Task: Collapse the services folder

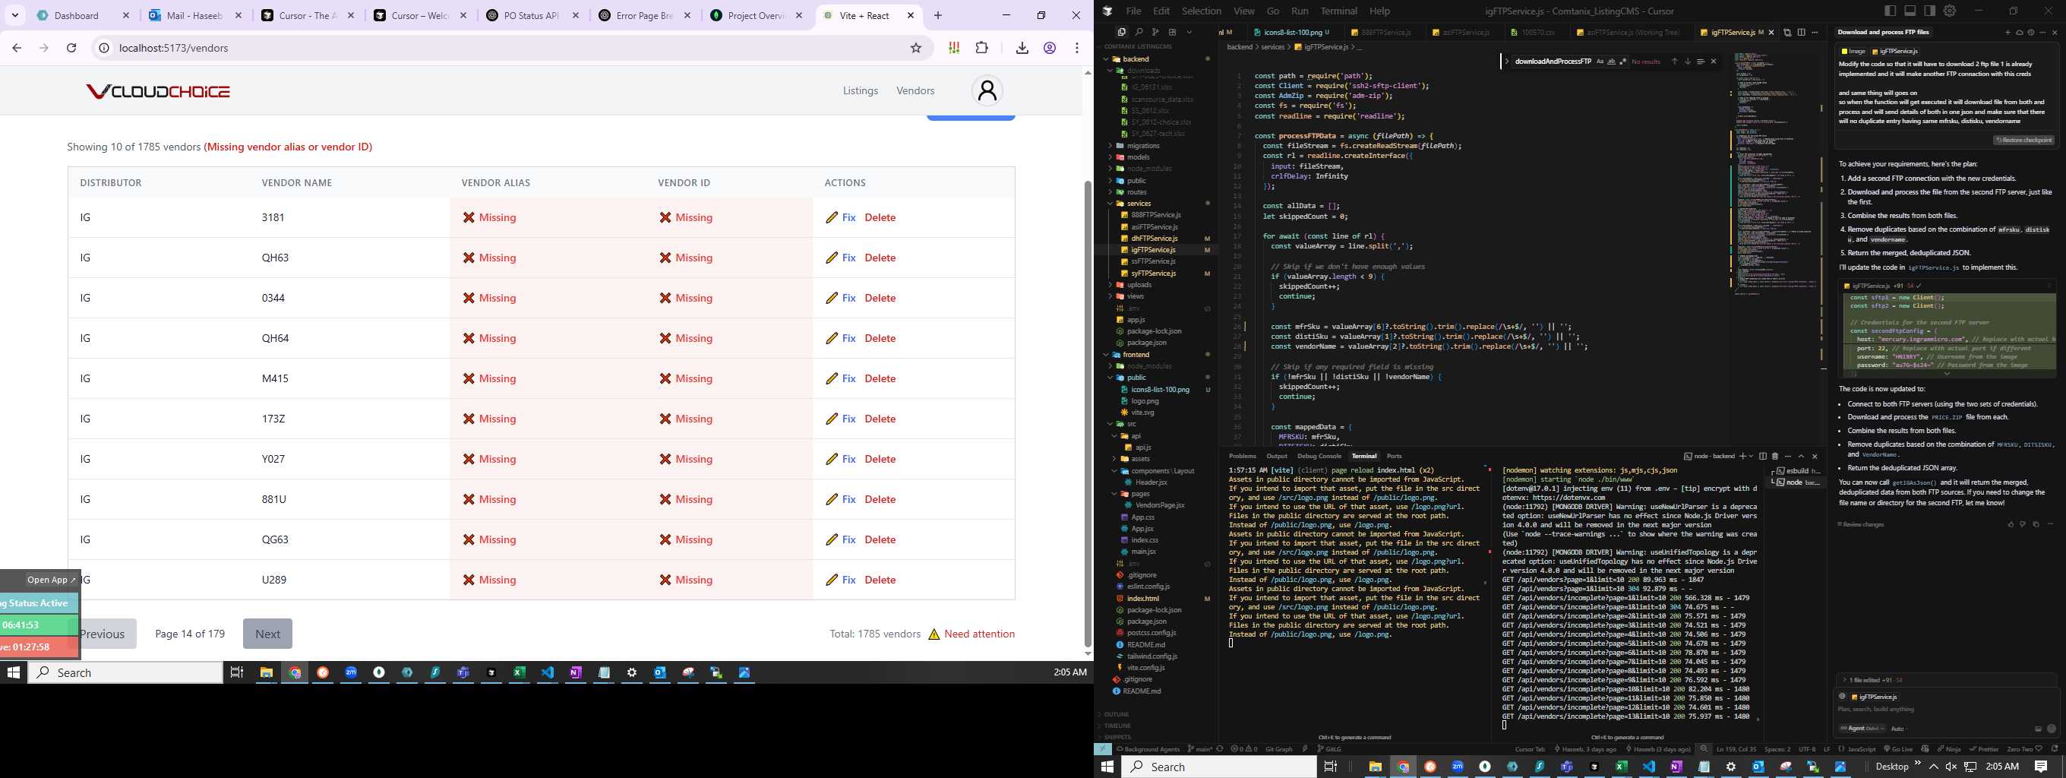Action: coord(1110,204)
